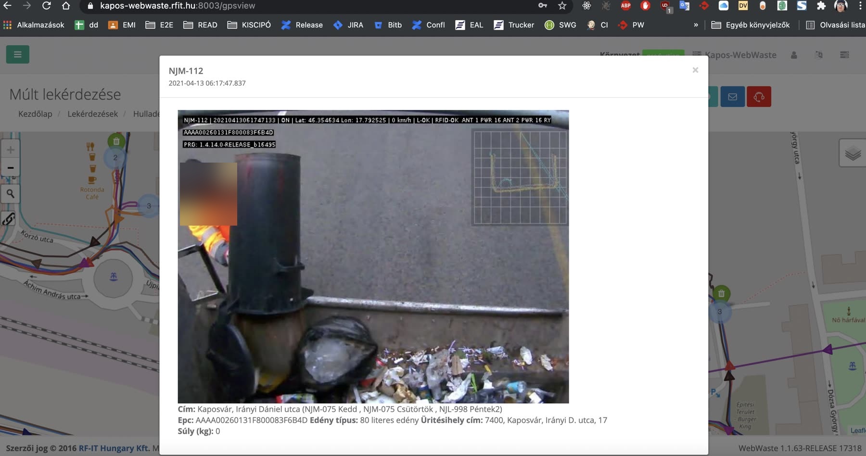Image resolution: width=866 pixels, height=456 pixels.
Task: Open the server list icon in header
Action: 844,55
